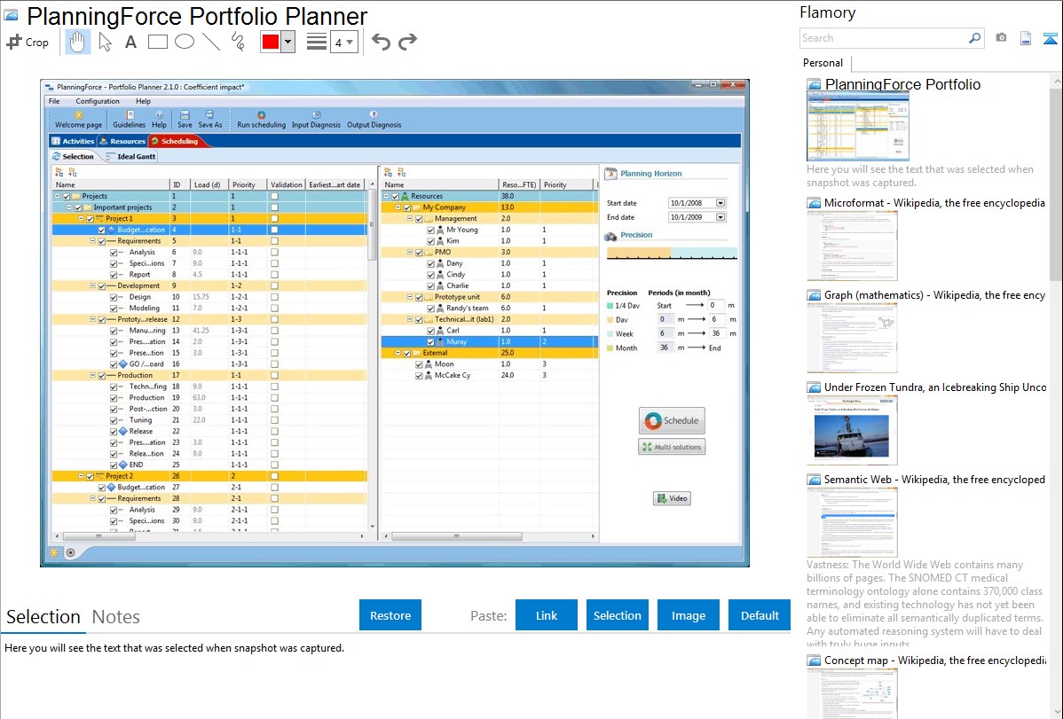Switch to the Scheduling tab
1063x719 pixels.
[x=175, y=141]
